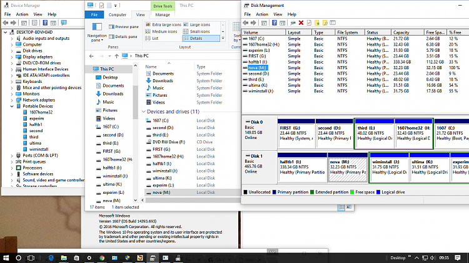Image resolution: width=469 pixels, height=263 pixels.
Task: Click the Back arrow in Disk Management toolbar
Action: (246, 22)
